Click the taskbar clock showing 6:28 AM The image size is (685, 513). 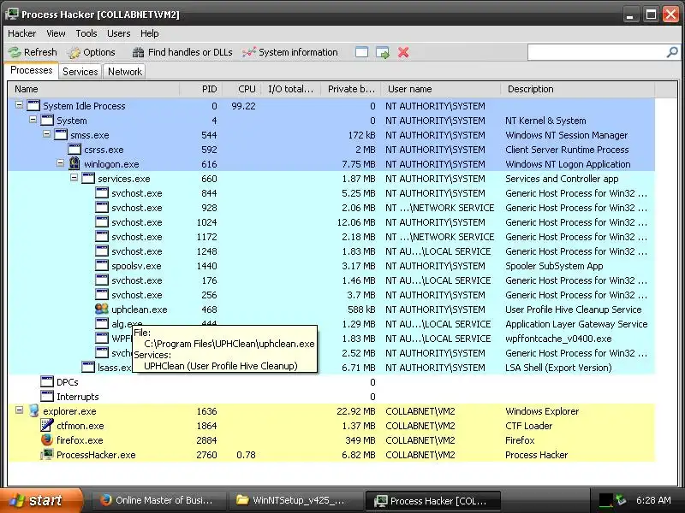point(653,500)
